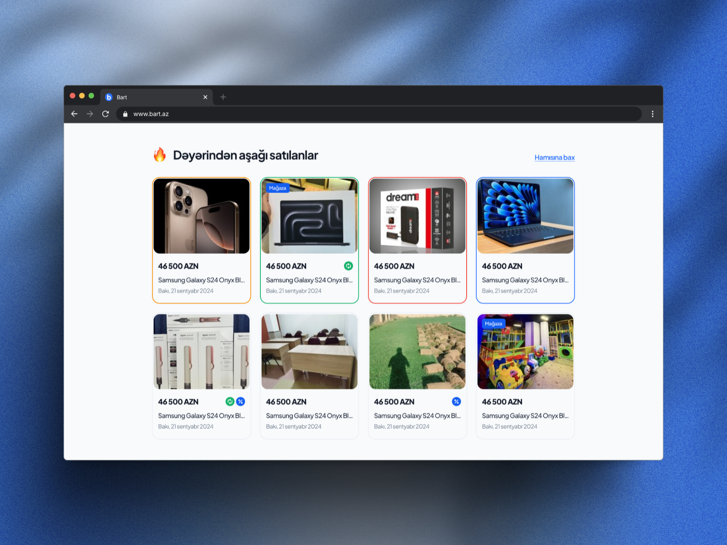Image resolution: width=727 pixels, height=545 pixels.
Task: Open the office desks photo thumbnail
Action: click(x=309, y=352)
